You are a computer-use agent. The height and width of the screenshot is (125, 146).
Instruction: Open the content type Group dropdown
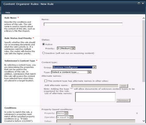pos(74,67)
